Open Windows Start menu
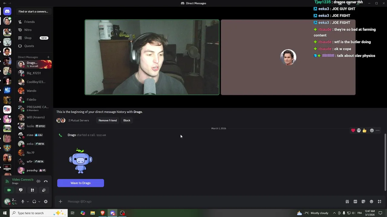 (5, 213)
